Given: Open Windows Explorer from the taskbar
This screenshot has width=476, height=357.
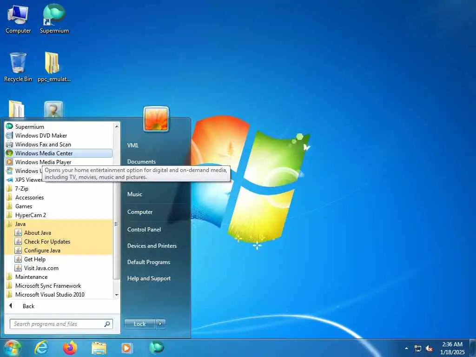Looking at the screenshot, I should tap(99, 348).
